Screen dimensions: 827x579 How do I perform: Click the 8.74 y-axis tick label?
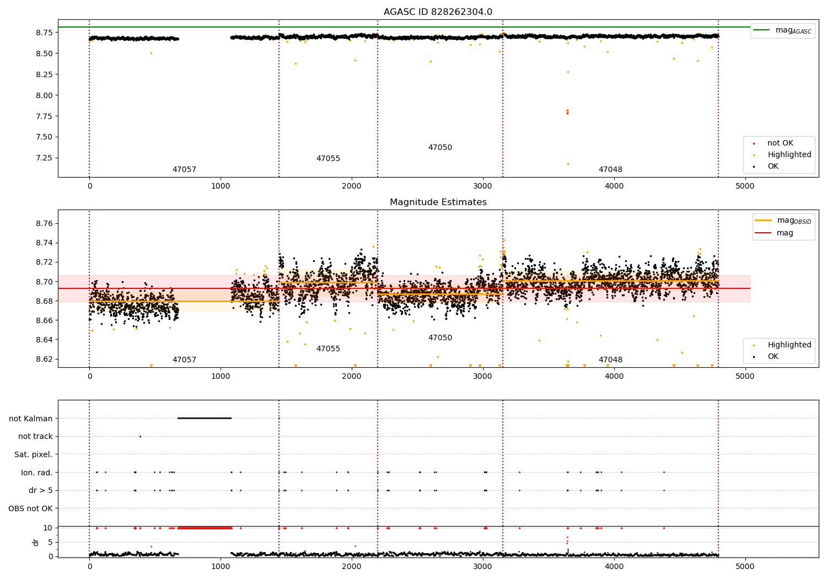pyautogui.click(x=44, y=243)
